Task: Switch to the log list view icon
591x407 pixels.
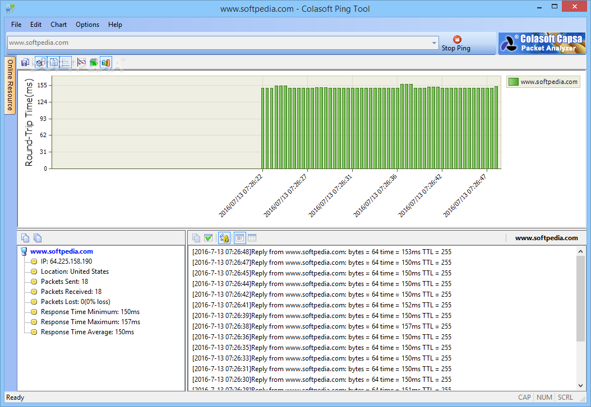Action: pyautogui.click(x=239, y=238)
